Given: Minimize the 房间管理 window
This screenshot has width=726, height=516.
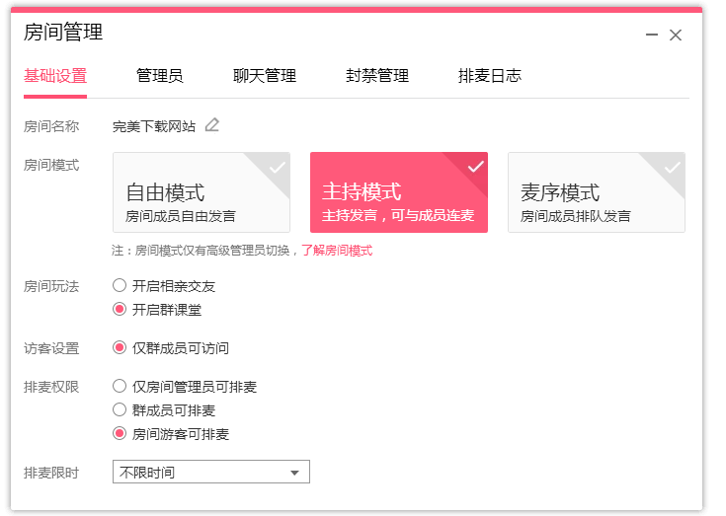Looking at the screenshot, I should pos(651,35).
